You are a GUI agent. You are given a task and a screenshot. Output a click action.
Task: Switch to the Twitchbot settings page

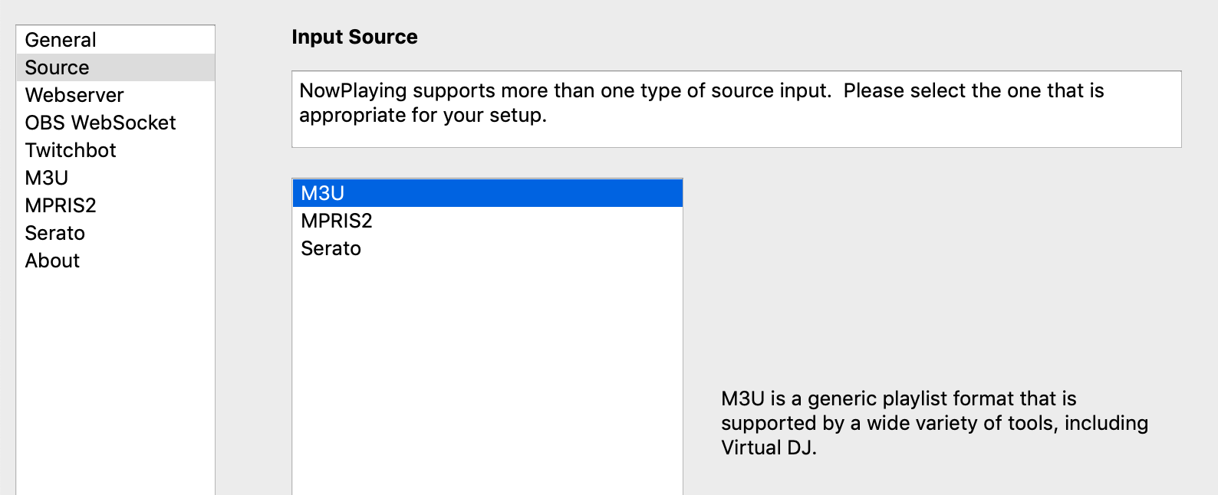click(x=71, y=150)
